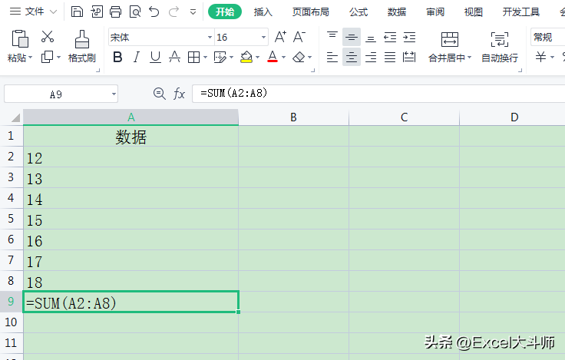
Task: Click cell A1 containing 数据
Action: (131, 136)
